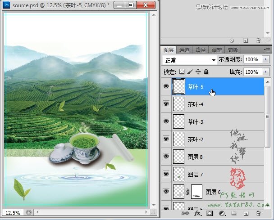This screenshot has height=220, width=274.
Task: Switch to the 通道 tab
Action: click(x=184, y=50)
